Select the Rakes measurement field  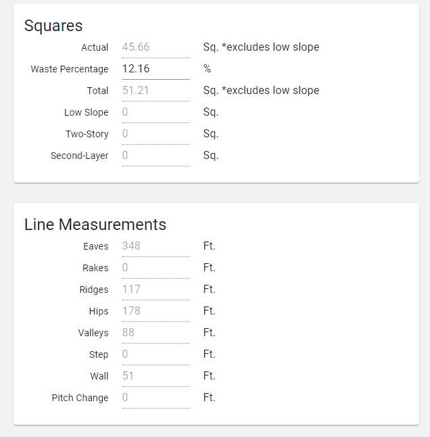point(156,268)
